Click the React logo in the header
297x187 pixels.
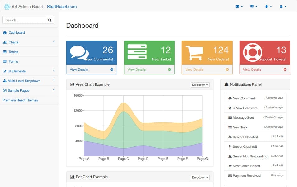click(7, 7)
